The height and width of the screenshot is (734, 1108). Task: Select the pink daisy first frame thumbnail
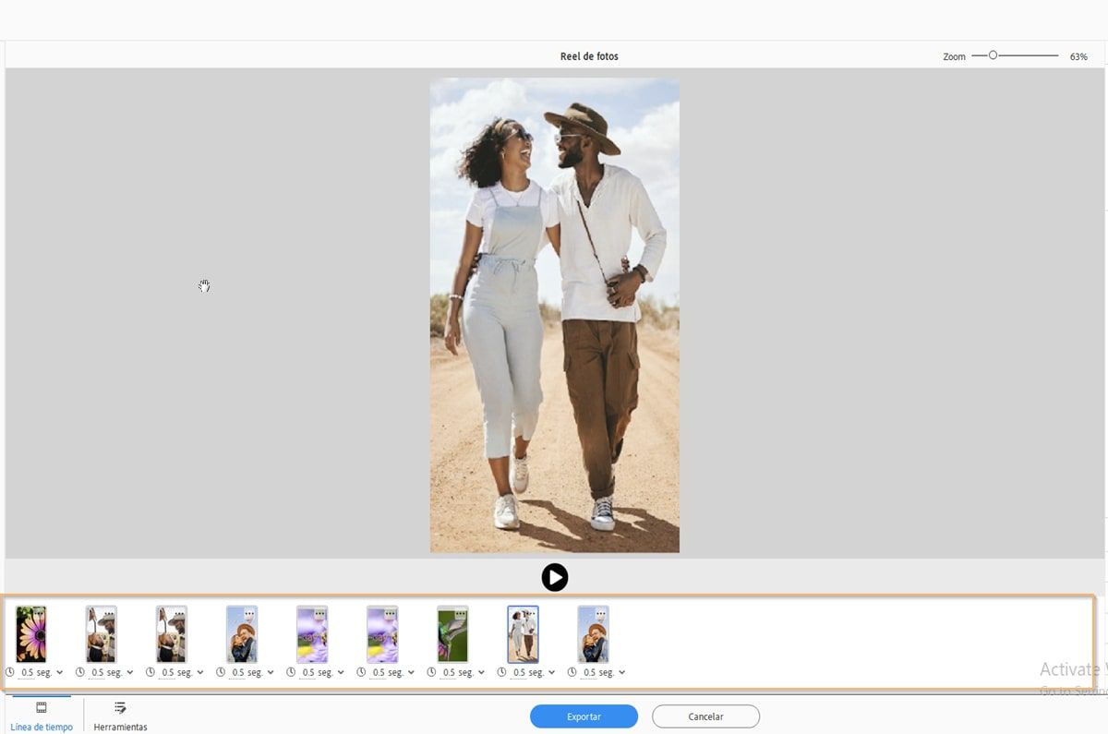click(x=31, y=634)
